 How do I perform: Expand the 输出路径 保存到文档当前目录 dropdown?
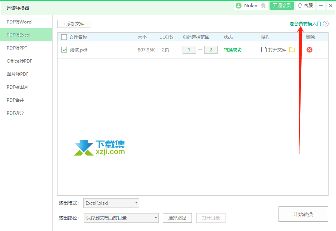[x=121, y=218]
